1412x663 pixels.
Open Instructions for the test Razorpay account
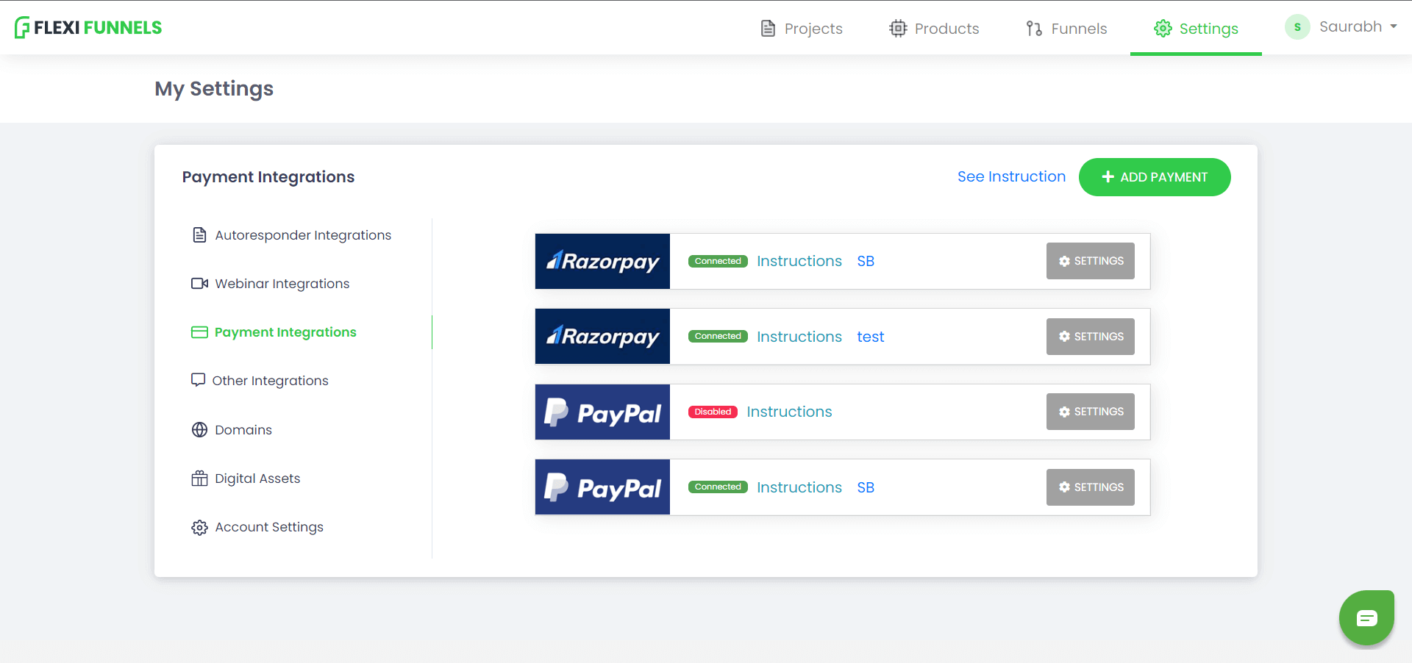(x=799, y=337)
